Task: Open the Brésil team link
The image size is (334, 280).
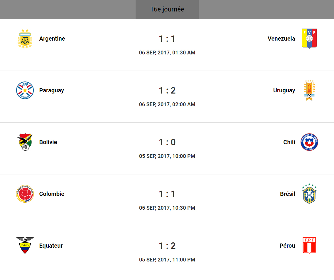Action: pyautogui.click(x=288, y=194)
